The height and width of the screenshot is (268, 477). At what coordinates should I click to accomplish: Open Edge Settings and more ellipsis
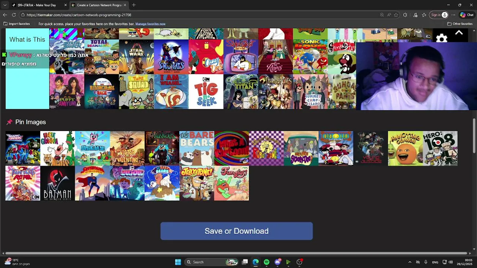[453, 15]
